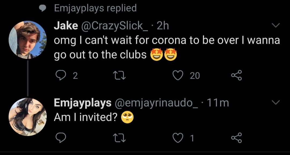Click Jake's display name
This screenshot has width=290, height=155.
66,26
